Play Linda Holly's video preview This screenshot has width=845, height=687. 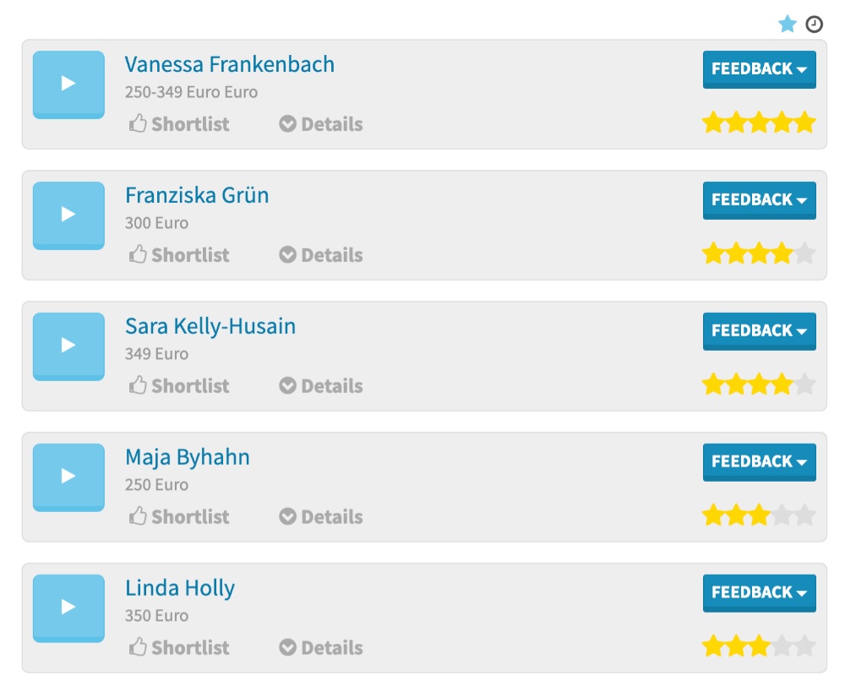(x=68, y=608)
